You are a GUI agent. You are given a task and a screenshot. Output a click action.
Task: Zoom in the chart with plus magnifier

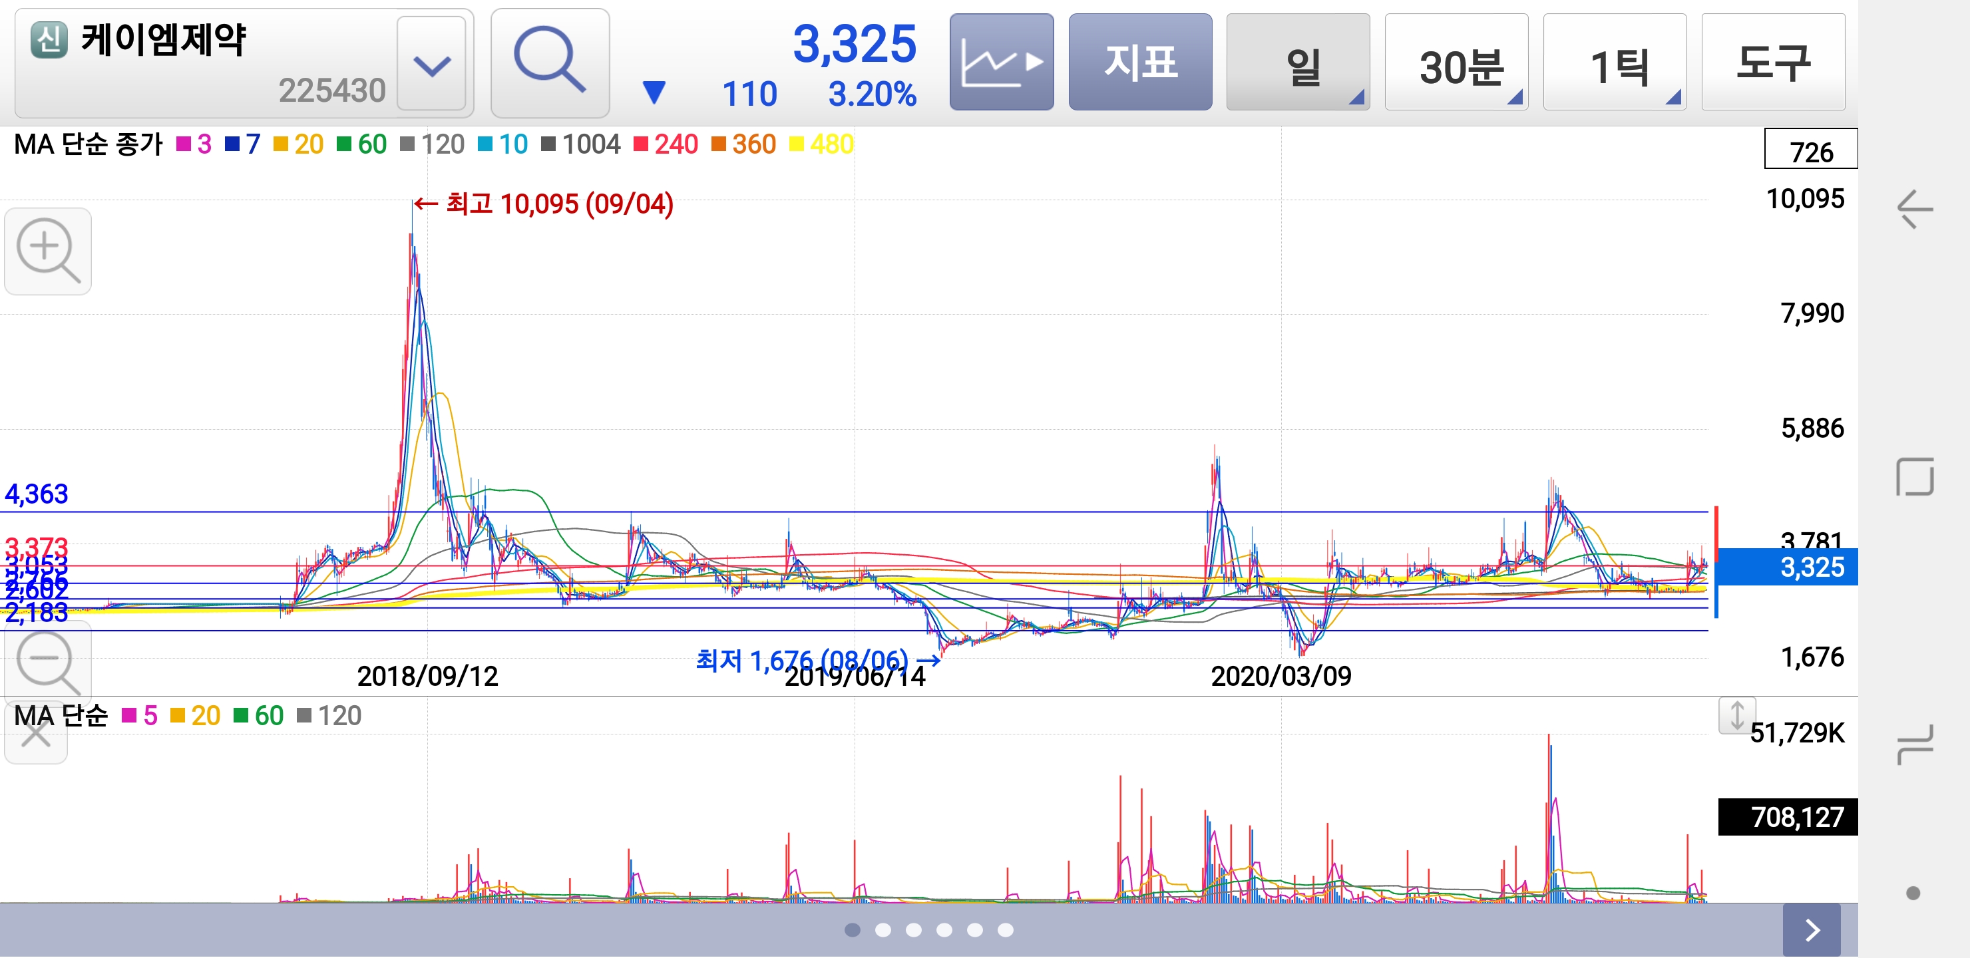pos(47,251)
